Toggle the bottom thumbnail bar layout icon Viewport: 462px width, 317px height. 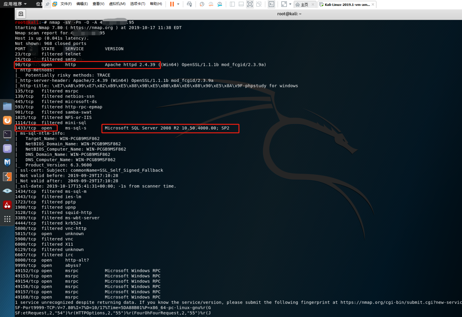(241, 4)
